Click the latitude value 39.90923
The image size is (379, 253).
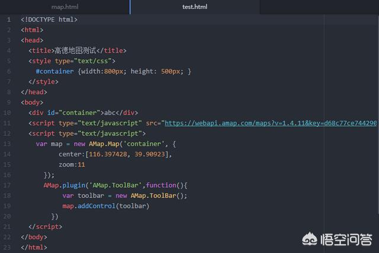(150, 154)
